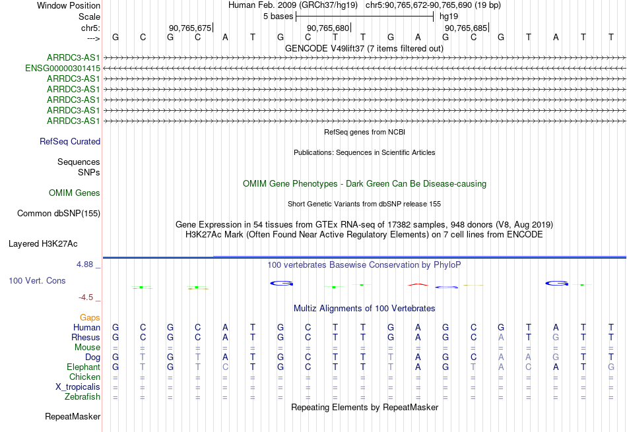This screenshot has height=432, width=627.
Task: Click the -4.5 PhyloP lower scale value
Action: click(86, 297)
